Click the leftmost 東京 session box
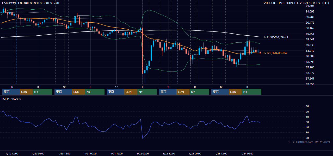The width and height of the screenshot is (333, 156). (11, 92)
